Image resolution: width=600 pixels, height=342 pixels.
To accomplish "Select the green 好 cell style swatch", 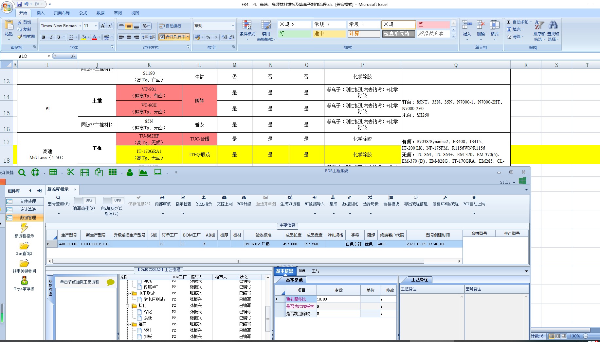I will coord(294,34).
